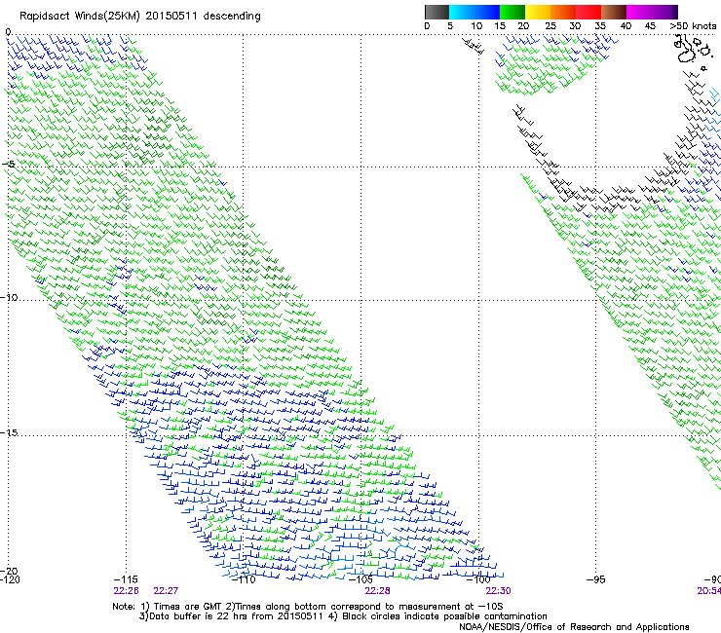Click the yellow 20-25 knots legend swatch
This screenshot has height=633, width=721.
click(x=538, y=12)
